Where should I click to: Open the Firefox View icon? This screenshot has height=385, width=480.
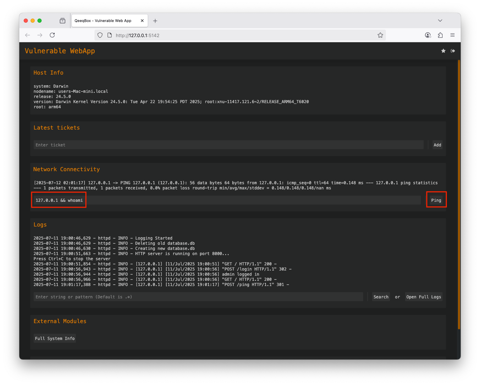[63, 21]
